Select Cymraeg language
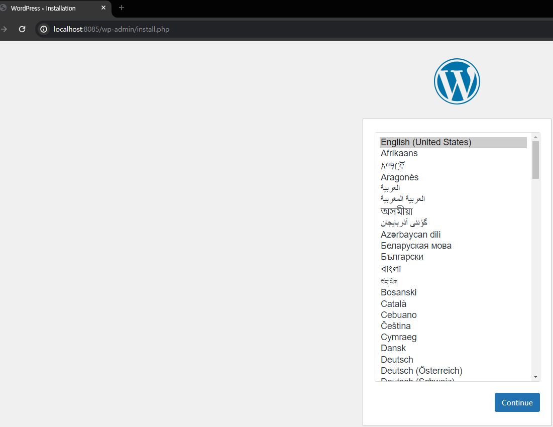 point(453,337)
